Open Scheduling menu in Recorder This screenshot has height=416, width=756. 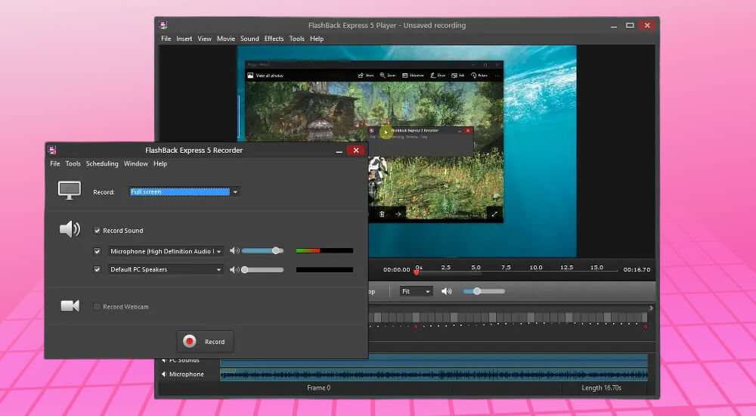(x=102, y=163)
